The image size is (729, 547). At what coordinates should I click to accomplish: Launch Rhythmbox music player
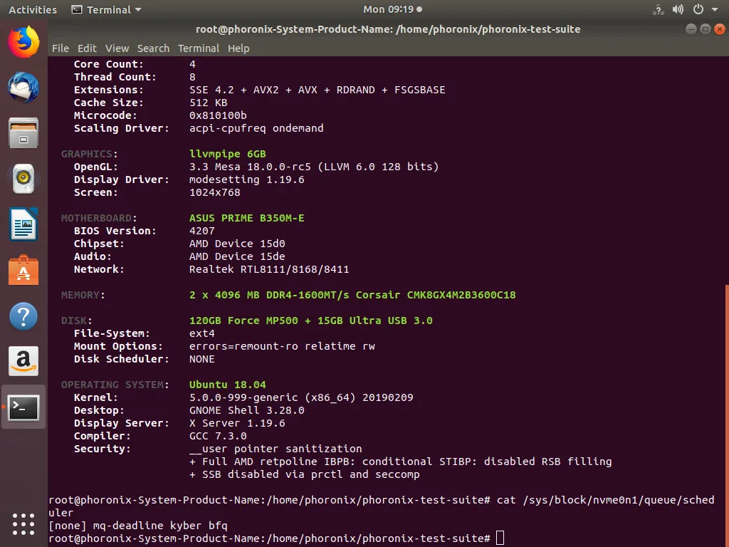pos(23,179)
